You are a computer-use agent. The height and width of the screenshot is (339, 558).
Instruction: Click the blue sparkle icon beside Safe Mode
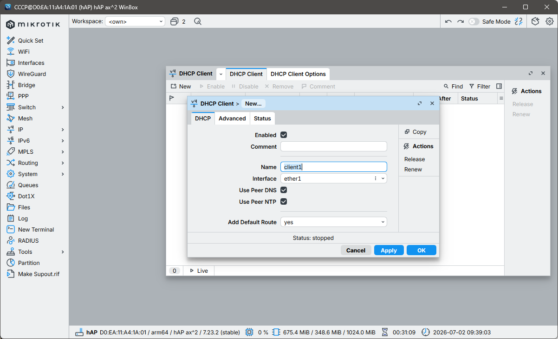click(x=519, y=21)
